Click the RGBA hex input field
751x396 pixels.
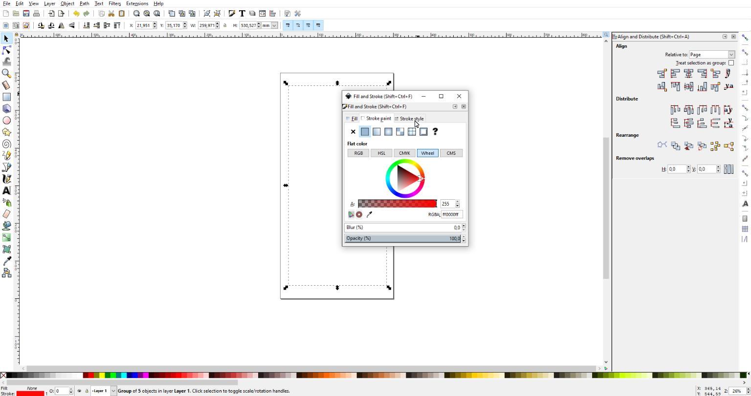(x=452, y=214)
